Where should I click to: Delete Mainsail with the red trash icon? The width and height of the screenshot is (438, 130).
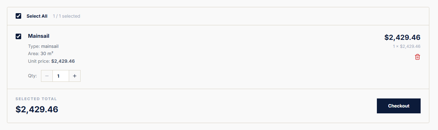pyautogui.click(x=418, y=57)
